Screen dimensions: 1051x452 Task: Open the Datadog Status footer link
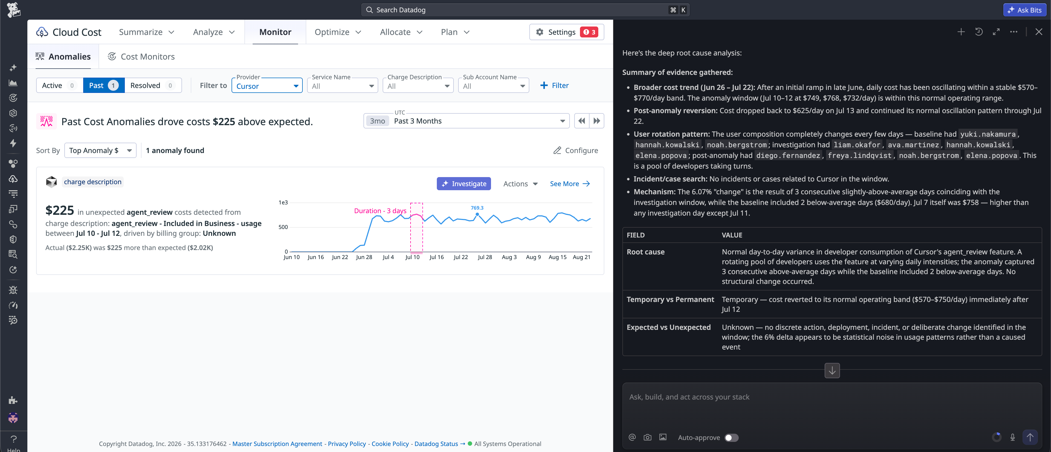pos(439,444)
